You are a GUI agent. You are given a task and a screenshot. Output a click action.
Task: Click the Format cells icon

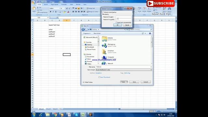click(x=149, y=9)
